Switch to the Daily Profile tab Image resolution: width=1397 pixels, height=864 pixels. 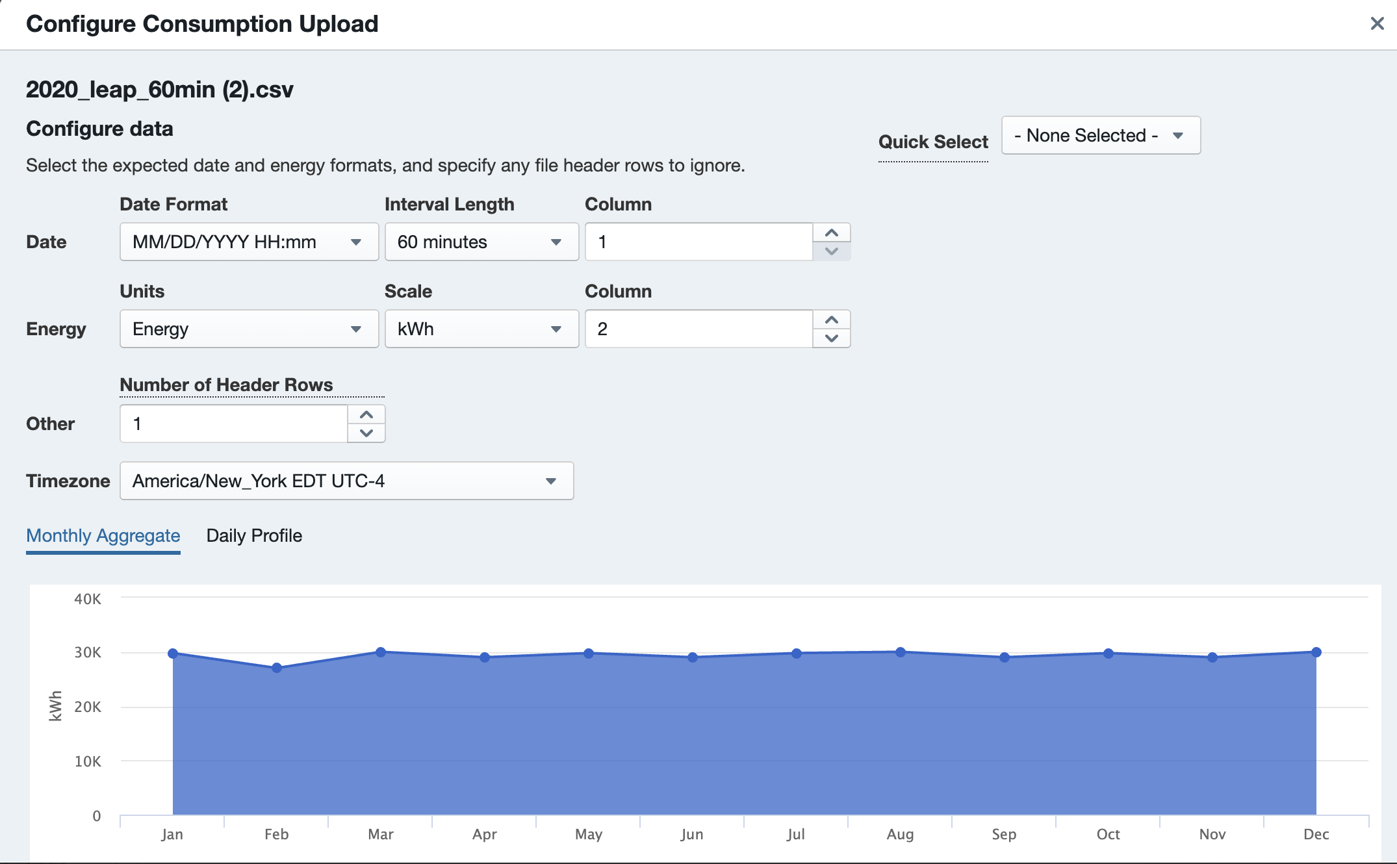(x=254, y=536)
